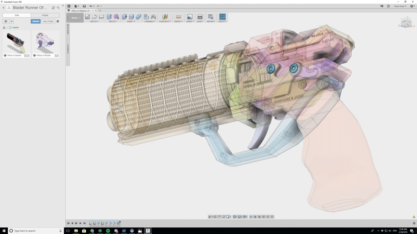Expand the SELECT menu dropdown
This screenshot has height=234, width=417.
[x=222, y=21]
